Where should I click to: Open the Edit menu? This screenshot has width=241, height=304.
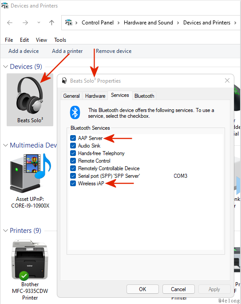tap(24, 40)
